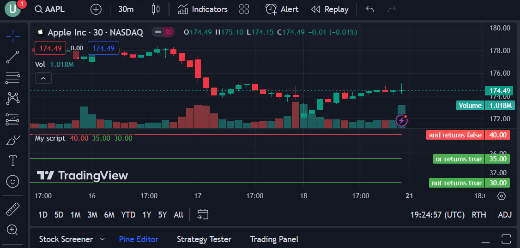Select the brush drawing tool

pyautogui.click(x=13, y=140)
